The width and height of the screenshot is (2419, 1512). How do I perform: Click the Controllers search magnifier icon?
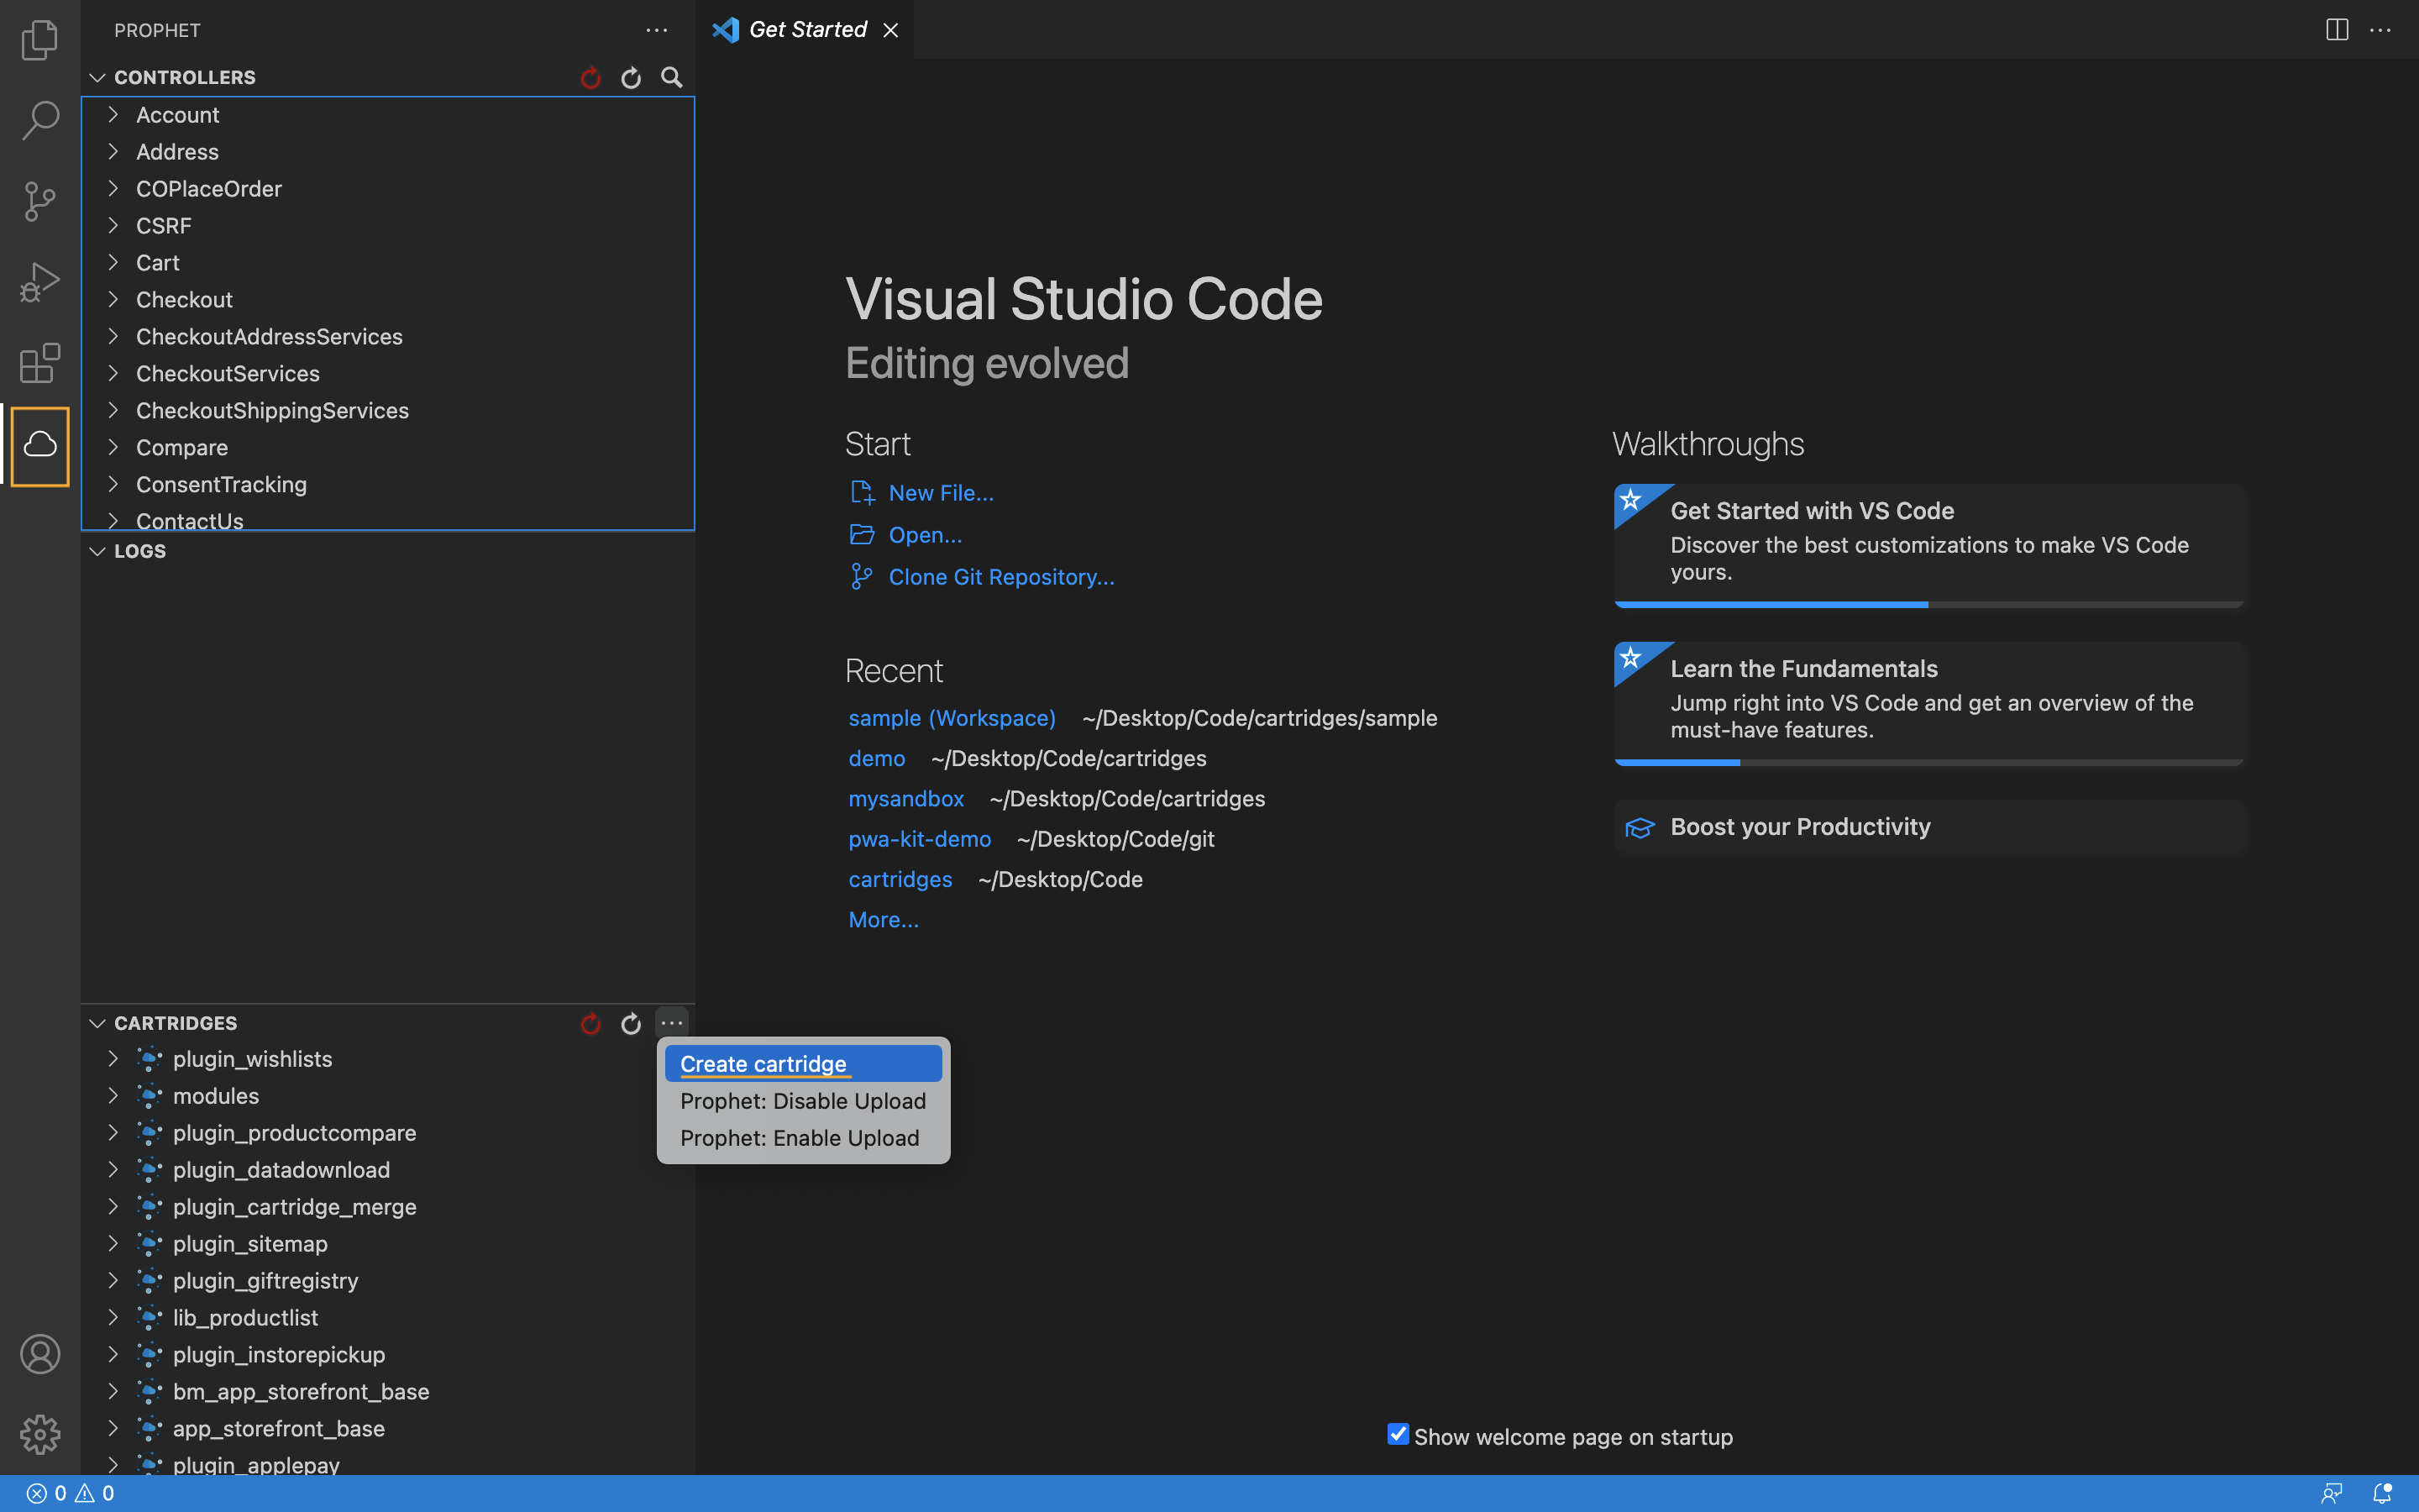point(672,77)
